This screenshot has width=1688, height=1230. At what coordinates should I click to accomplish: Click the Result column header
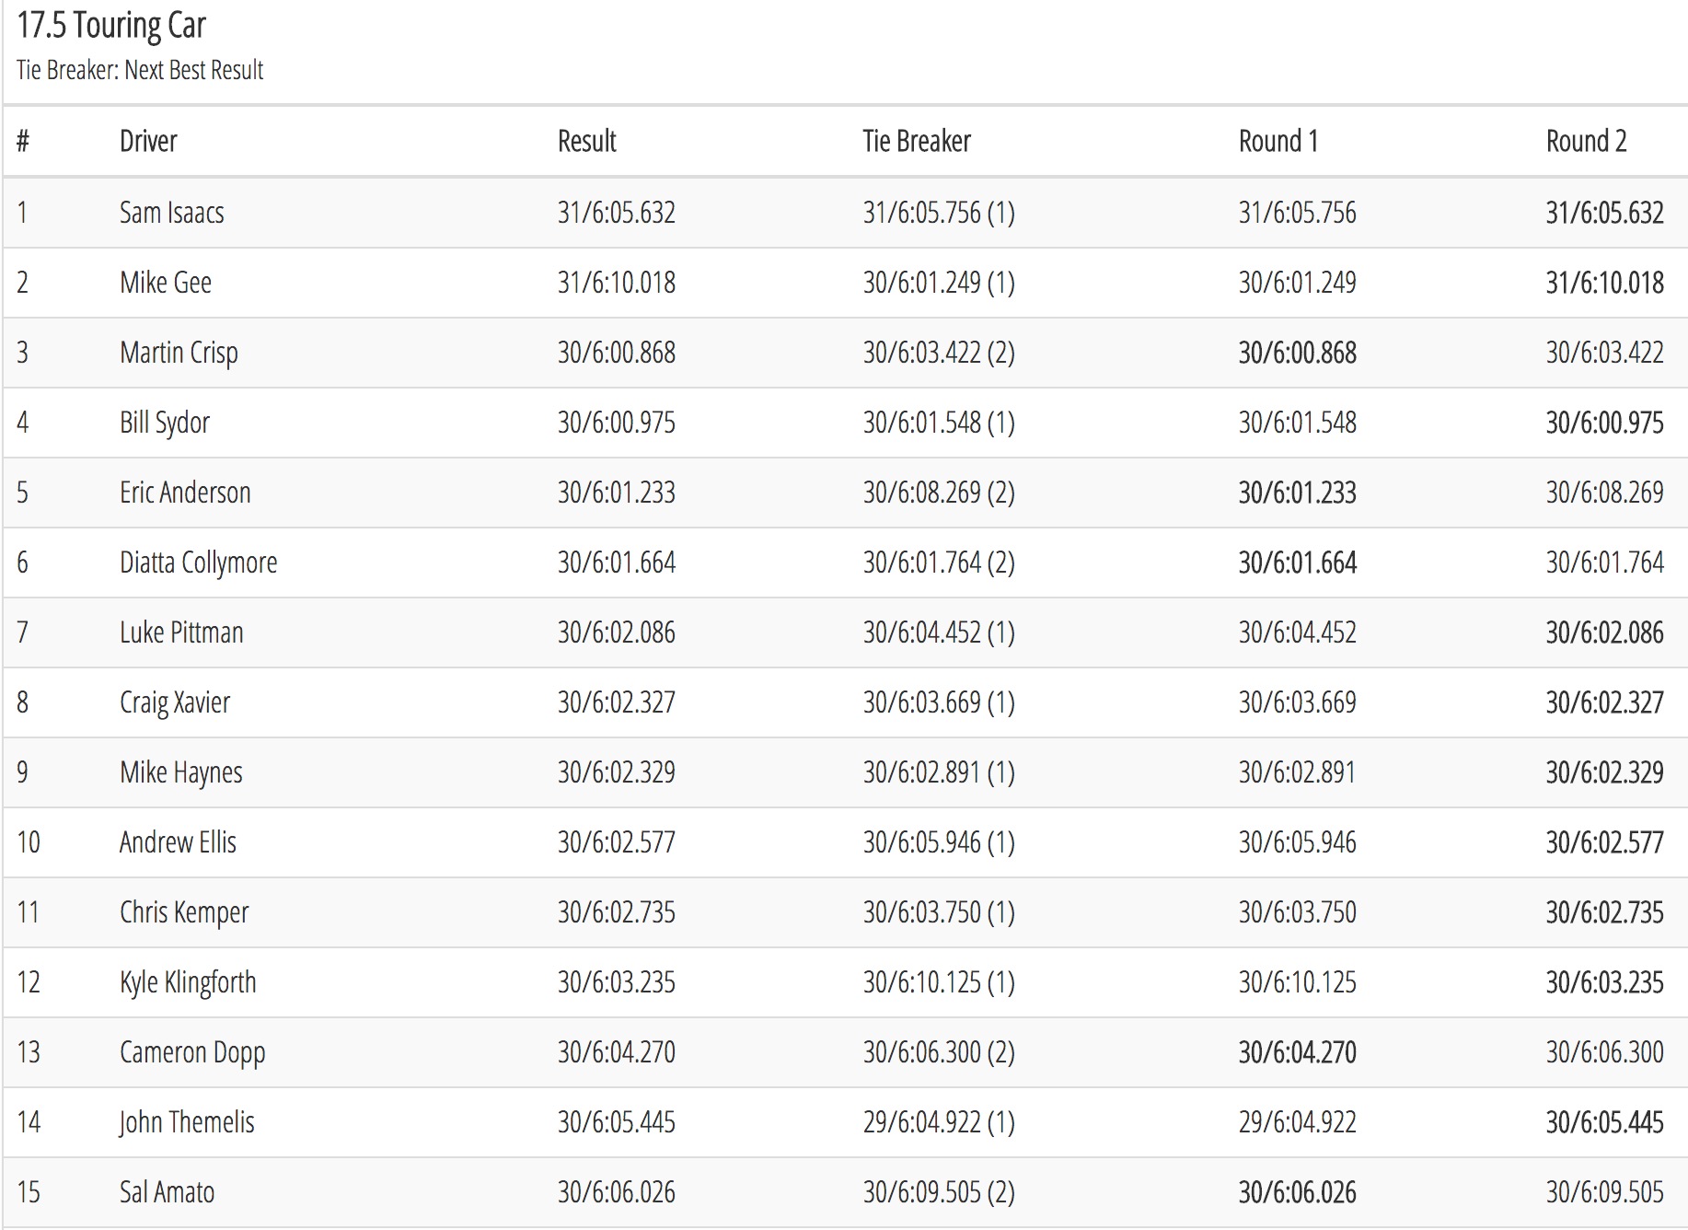coord(586,141)
